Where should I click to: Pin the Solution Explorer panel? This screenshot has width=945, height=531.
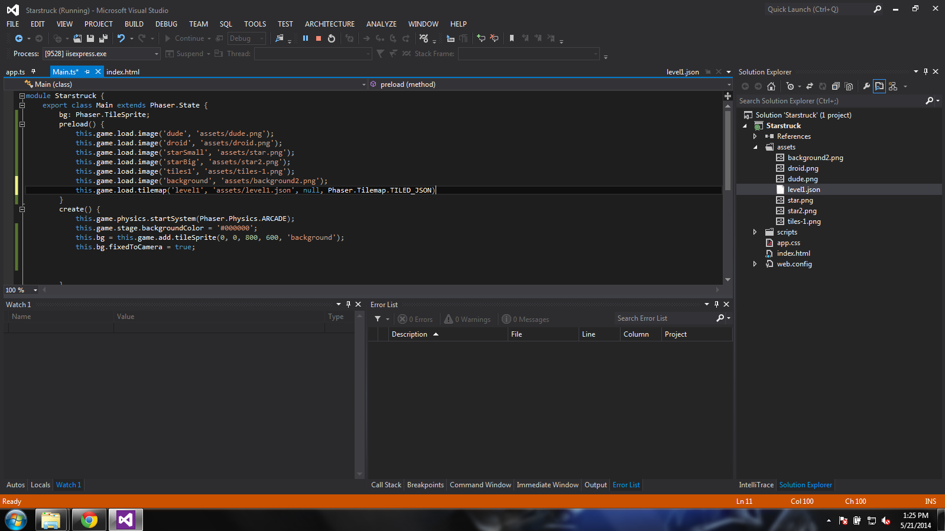tap(925, 71)
